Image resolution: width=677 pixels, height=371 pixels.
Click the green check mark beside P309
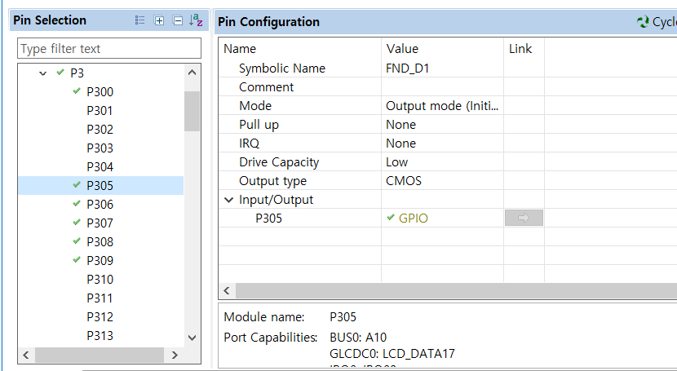pyautogui.click(x=77, y=259)
